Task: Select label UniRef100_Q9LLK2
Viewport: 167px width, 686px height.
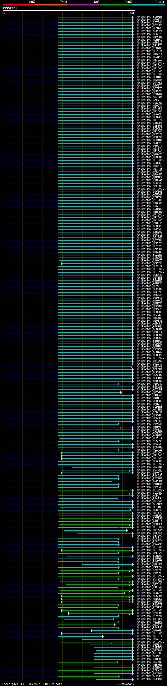Action: coord(150,565)
